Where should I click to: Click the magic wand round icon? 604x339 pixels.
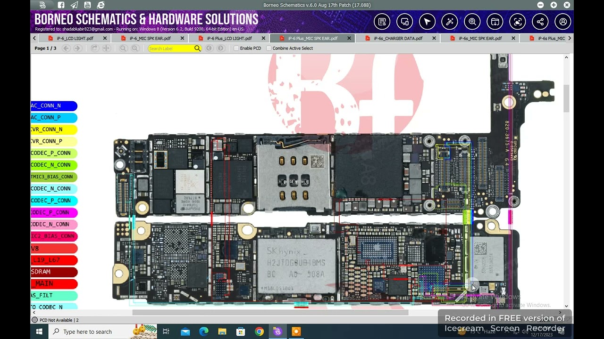pos(450,22)
